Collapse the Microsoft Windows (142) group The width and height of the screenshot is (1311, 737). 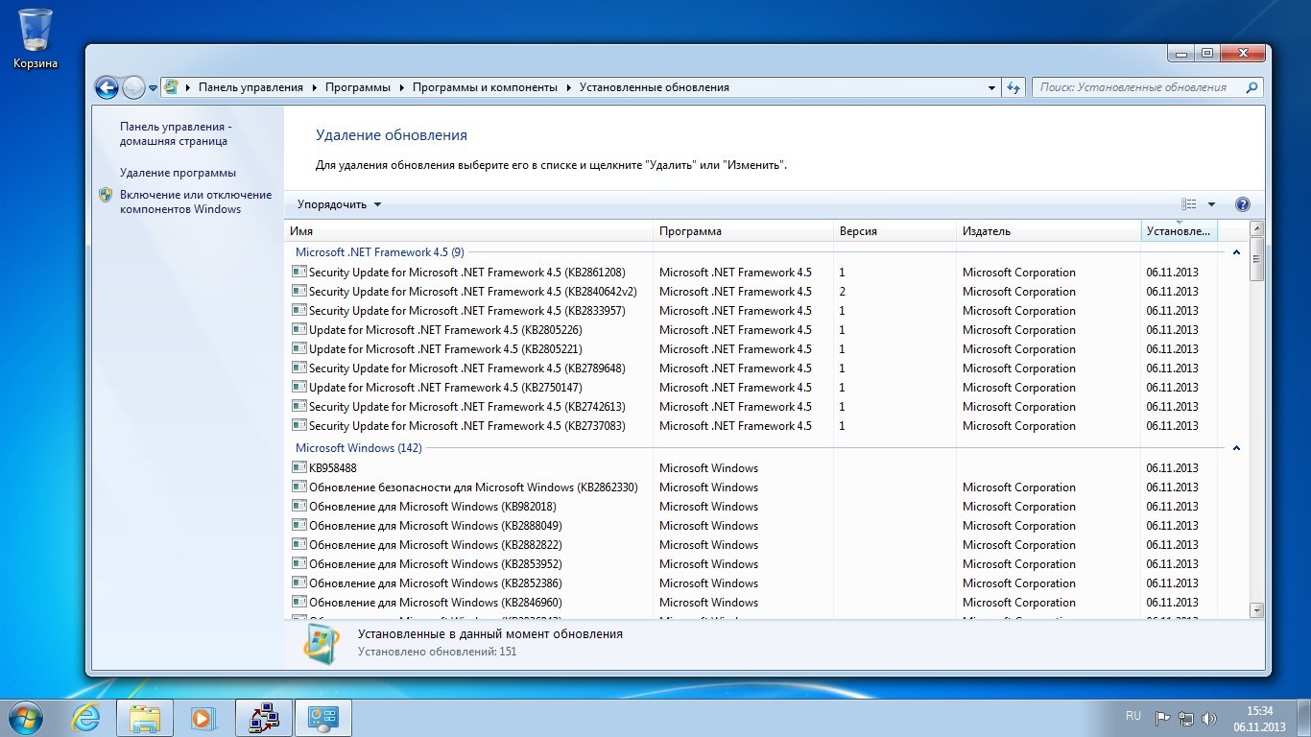(1236, 448)
